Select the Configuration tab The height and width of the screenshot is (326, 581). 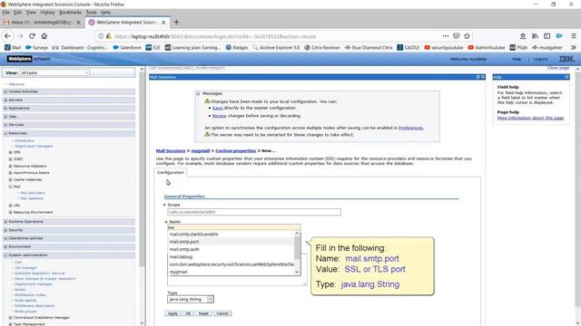171,173
